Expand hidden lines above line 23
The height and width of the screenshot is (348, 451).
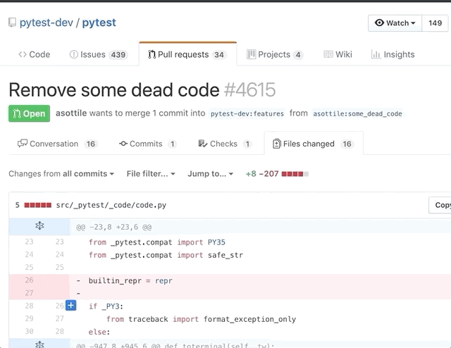pos(39,226)
